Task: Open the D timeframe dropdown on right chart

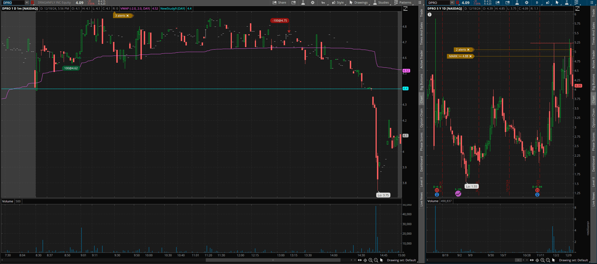Action: (537, 2)
